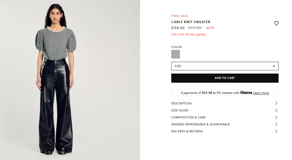The image size is (292, 160).
Task: Select the gray color swatch
Action: pyautogui.click(x=175, y=54)
